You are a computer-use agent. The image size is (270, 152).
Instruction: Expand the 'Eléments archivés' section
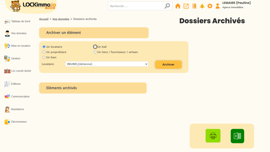point(93,88)
